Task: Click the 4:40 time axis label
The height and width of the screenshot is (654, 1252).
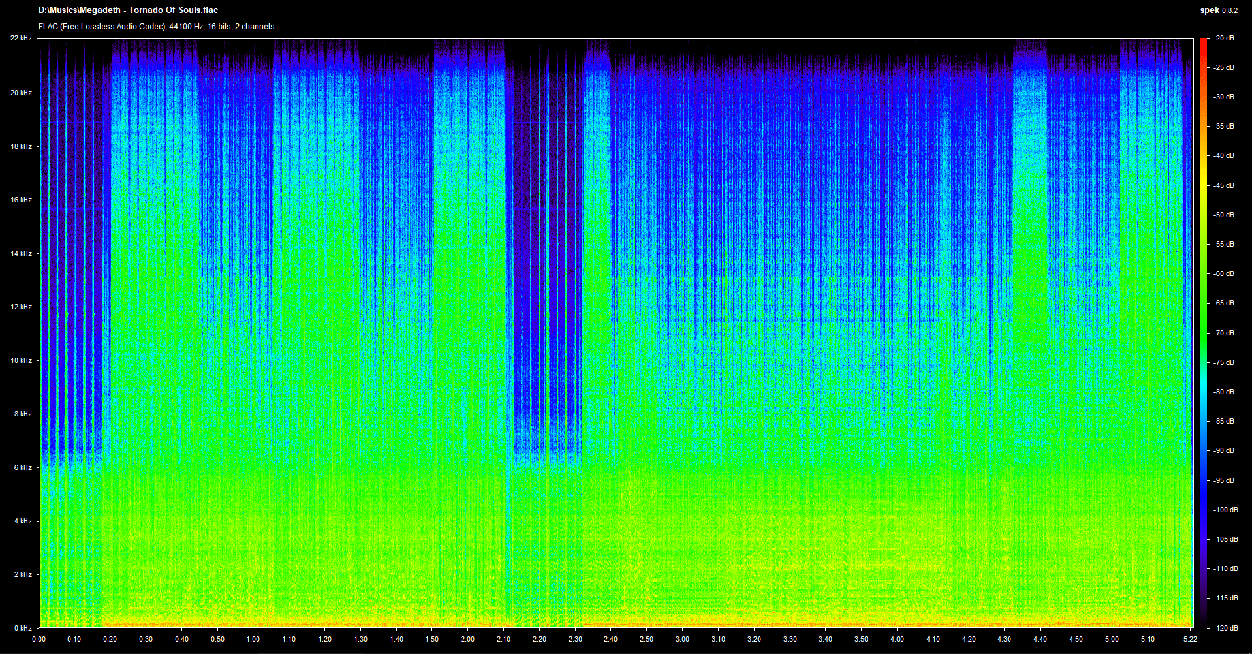Action: coord(1041,640)
